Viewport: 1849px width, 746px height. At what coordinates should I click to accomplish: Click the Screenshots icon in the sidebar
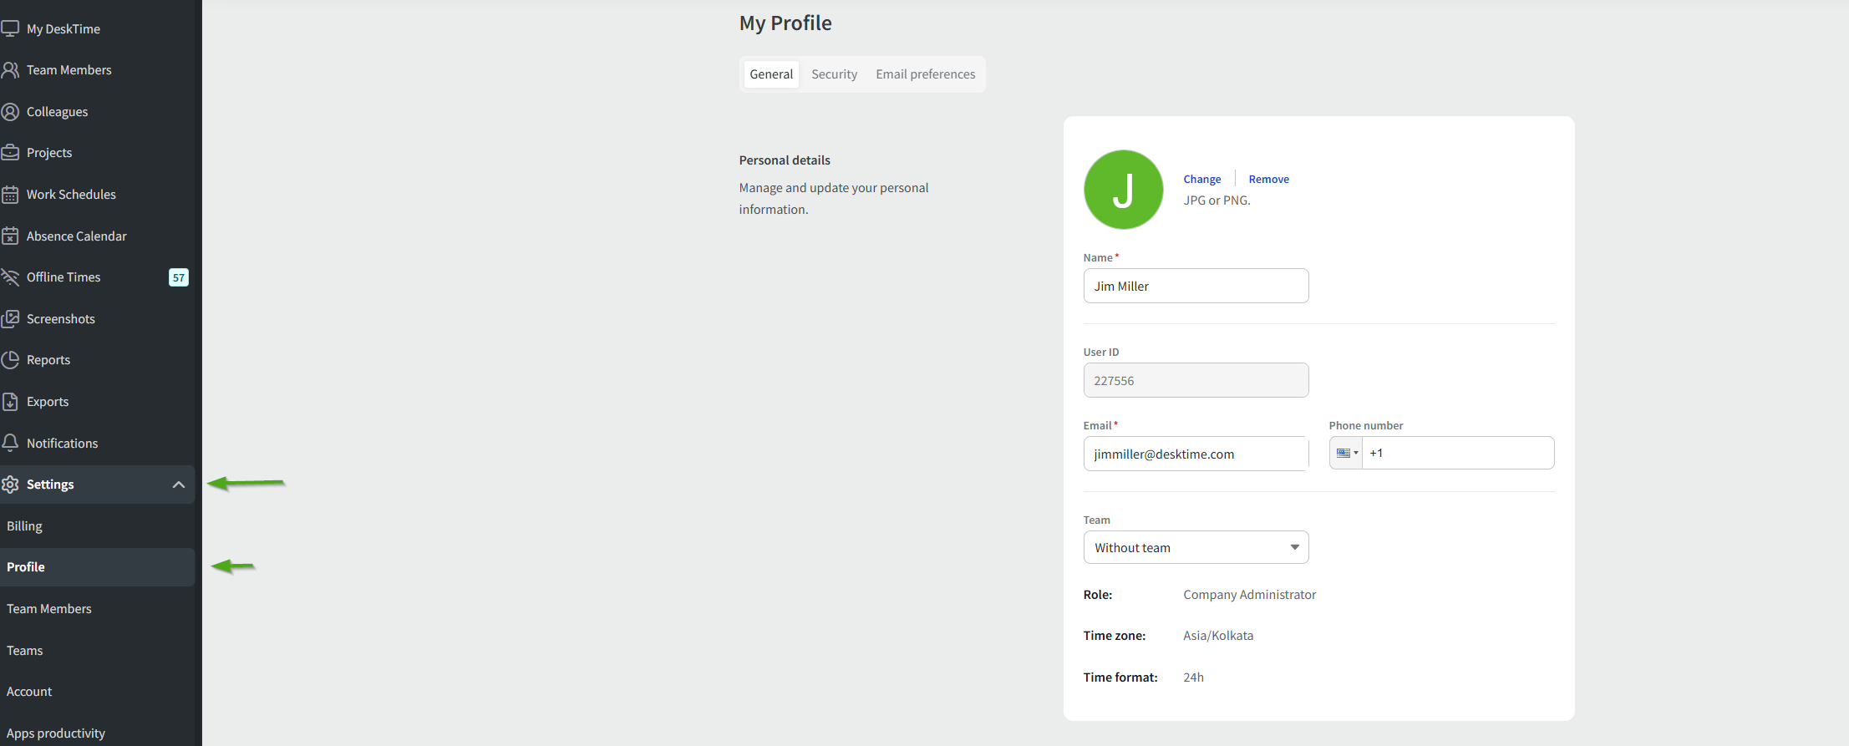tap(10, 319)
